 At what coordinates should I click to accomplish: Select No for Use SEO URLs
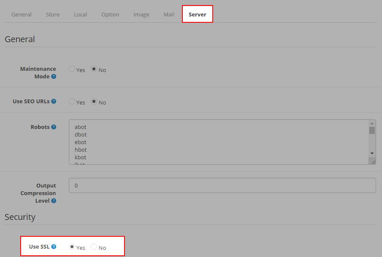pyautogui.click(x=94, y=102)
